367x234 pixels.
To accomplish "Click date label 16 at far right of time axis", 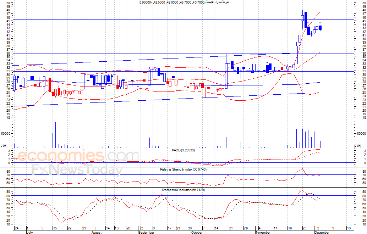I will [x=349, y=228].
